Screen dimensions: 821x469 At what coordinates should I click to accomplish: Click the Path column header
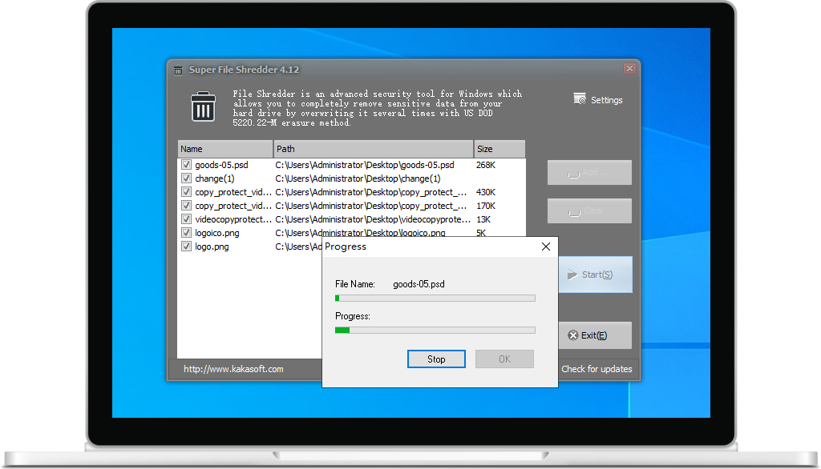tap(373, 149)
